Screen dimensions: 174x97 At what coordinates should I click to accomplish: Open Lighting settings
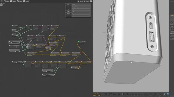tap(160, 95)
